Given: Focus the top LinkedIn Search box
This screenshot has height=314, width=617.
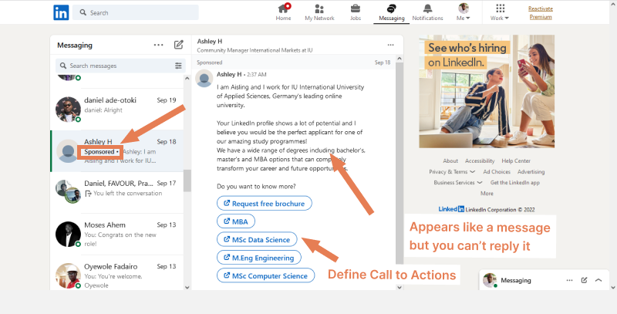Looking at the screenshot, I should (x=136, y=12).
